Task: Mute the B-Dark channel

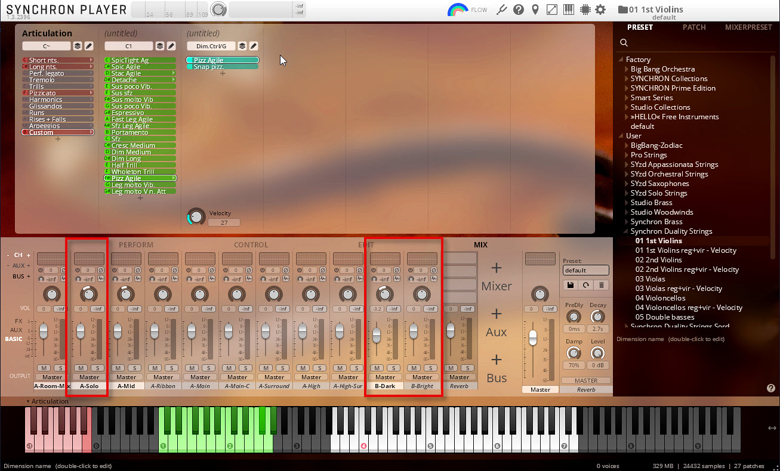Action: click(x=377, y=368)
